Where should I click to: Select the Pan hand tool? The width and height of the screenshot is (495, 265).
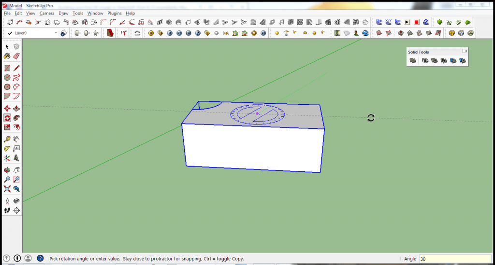point(16,170)
